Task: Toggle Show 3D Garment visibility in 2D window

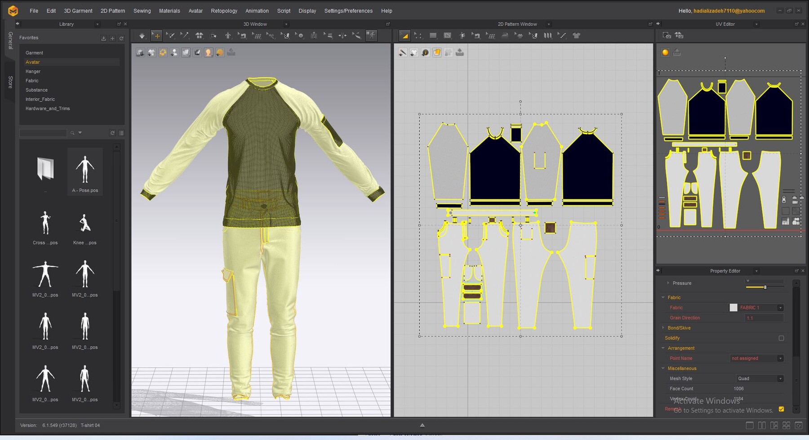Action: click(x=414, y=52)
